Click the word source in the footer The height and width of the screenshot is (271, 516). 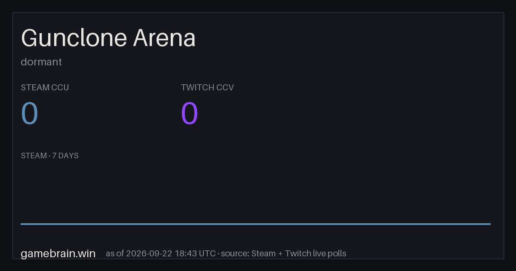point(234,253)
